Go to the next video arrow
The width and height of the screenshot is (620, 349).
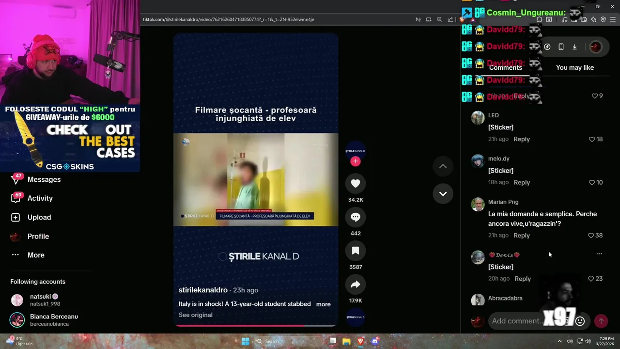[x=443, y=193]
